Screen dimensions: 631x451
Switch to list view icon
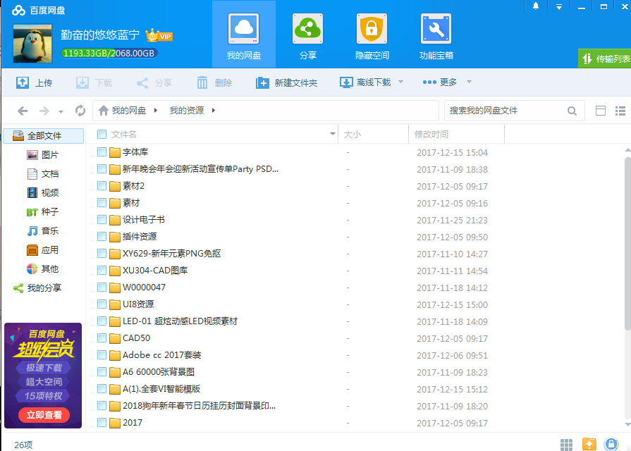[620, 111]
